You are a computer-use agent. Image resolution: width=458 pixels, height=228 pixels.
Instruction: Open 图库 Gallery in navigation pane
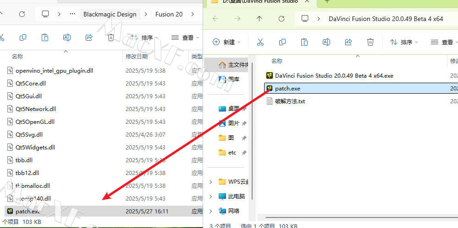pos(229,79)
